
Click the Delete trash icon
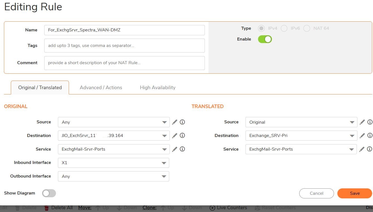point(17,208)
